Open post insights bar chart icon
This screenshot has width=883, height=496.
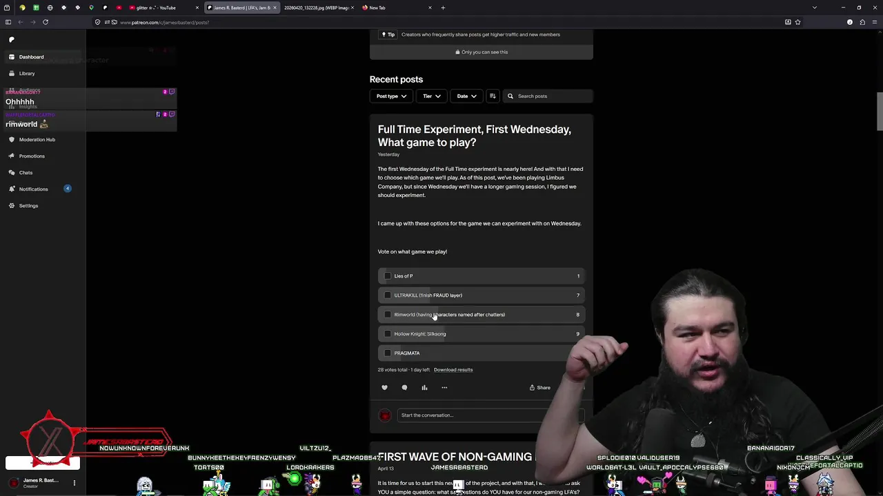click(425, 388)
